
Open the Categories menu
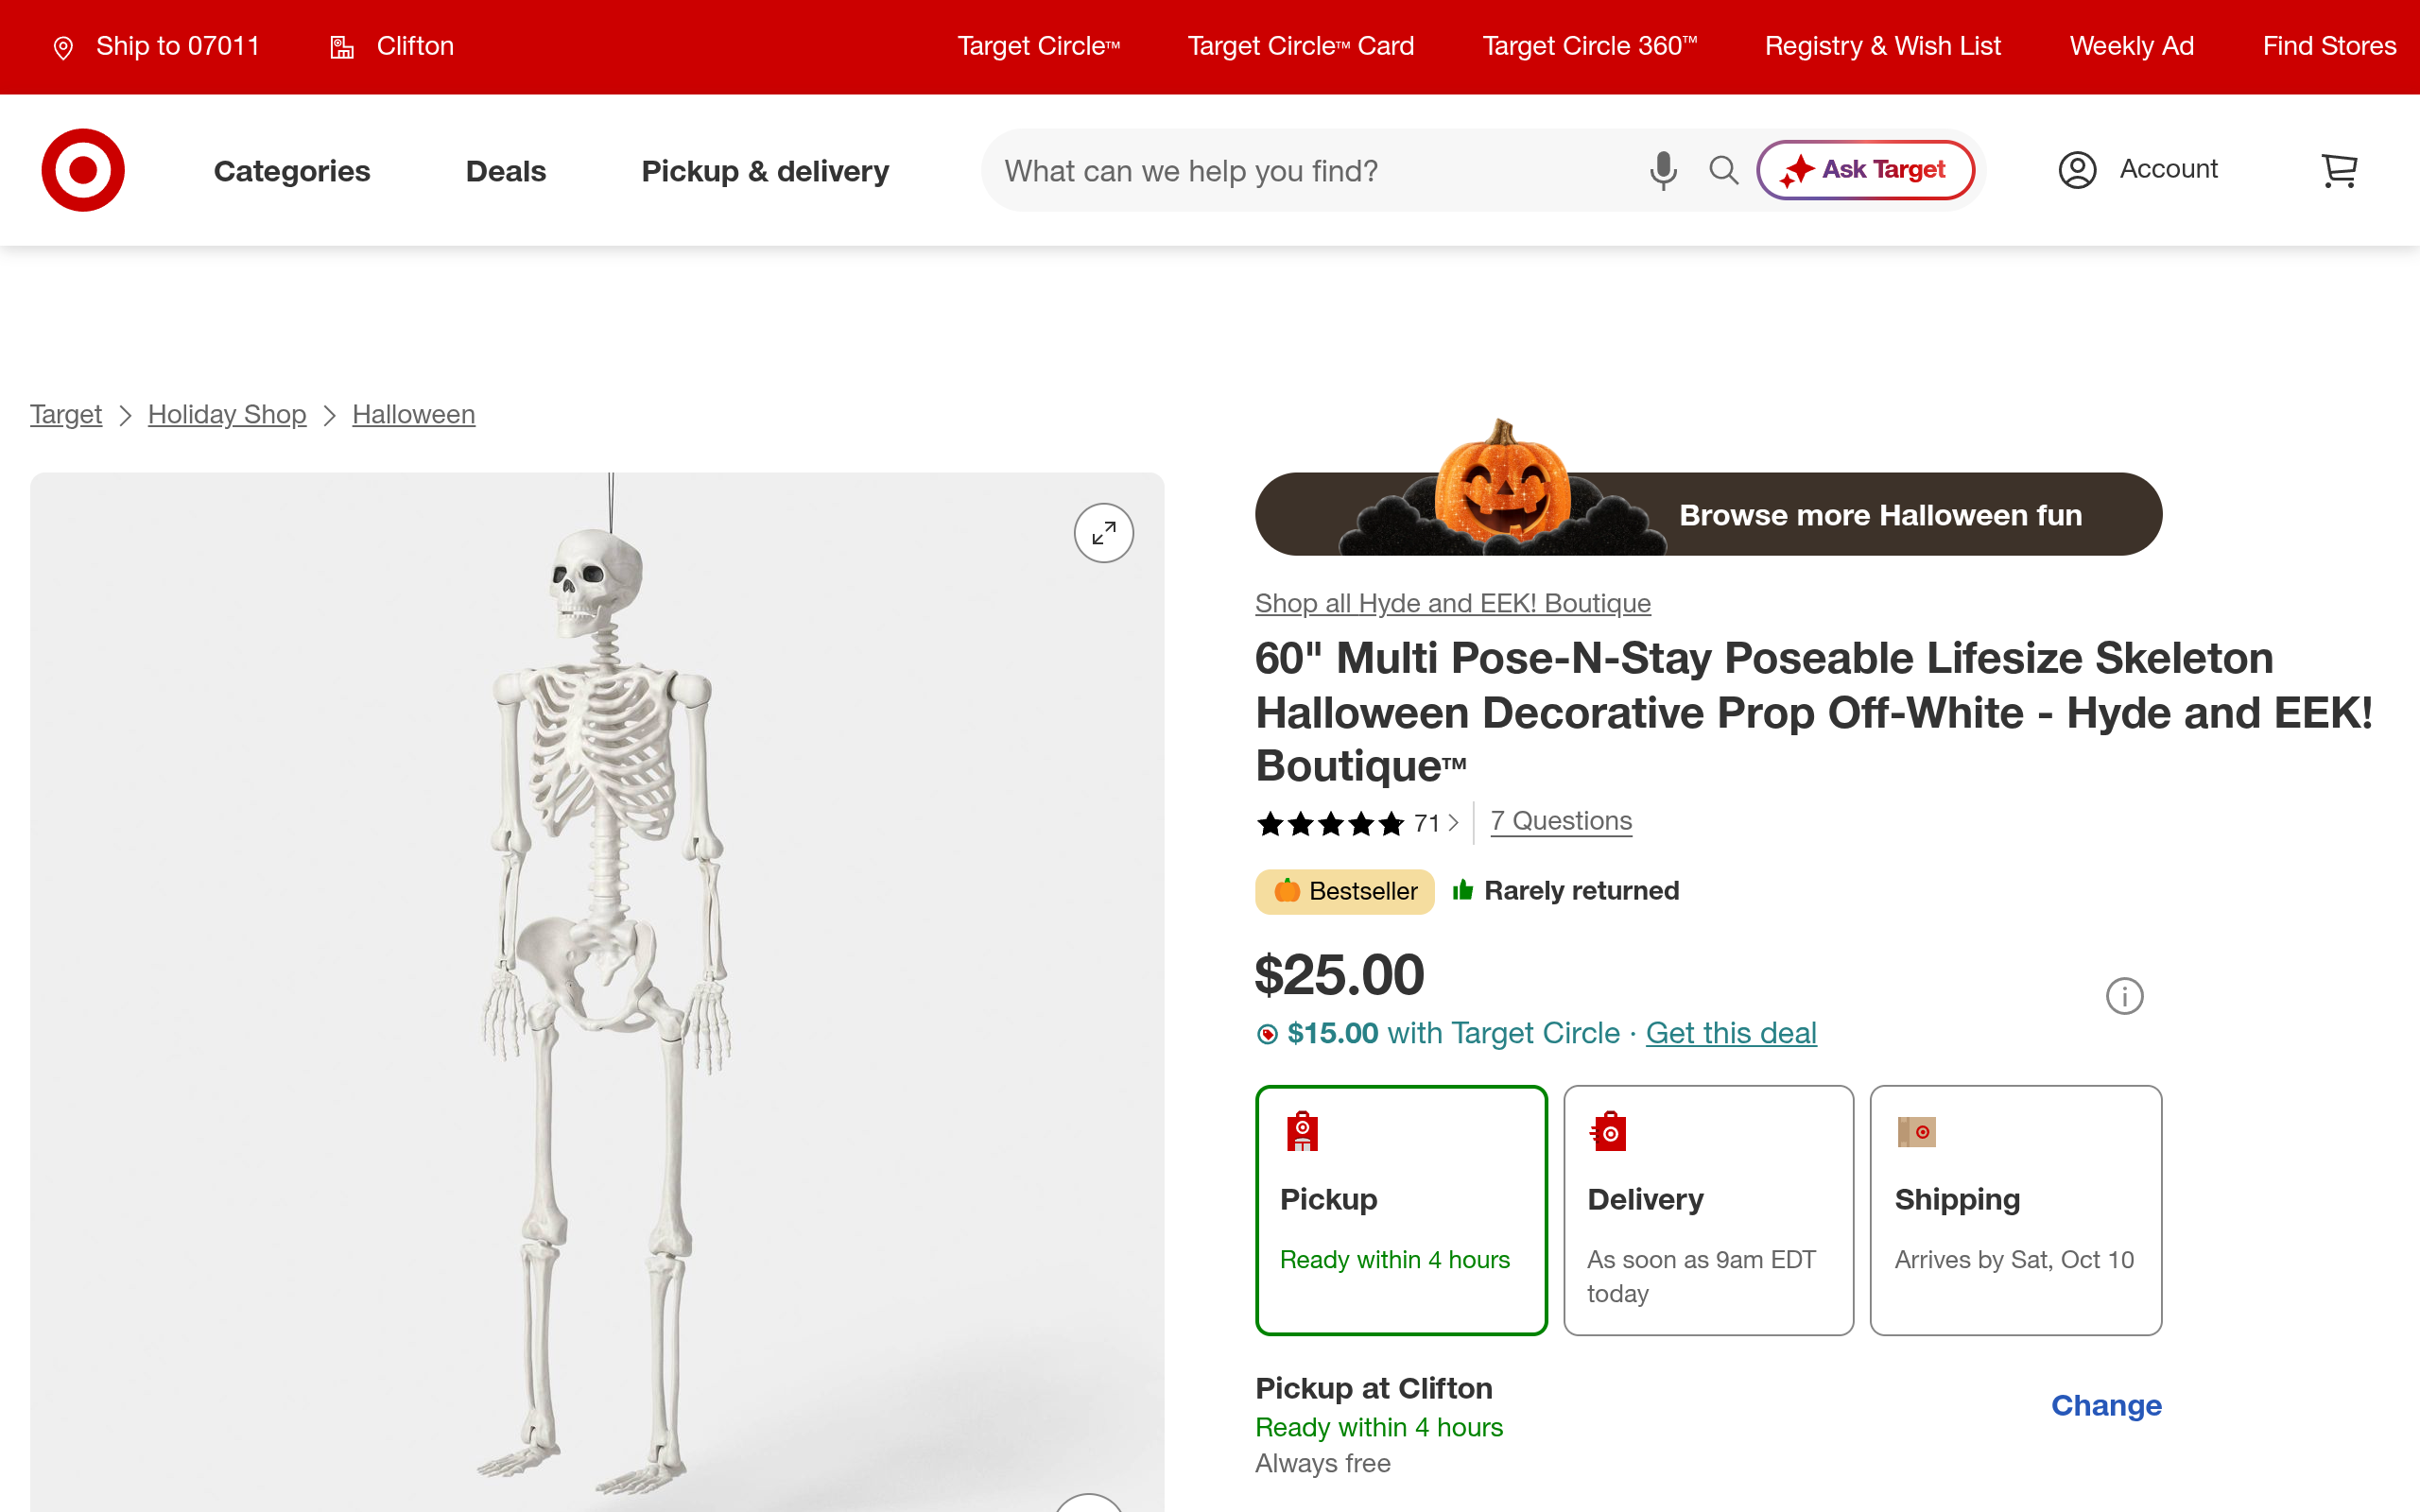tap(292, 171)
